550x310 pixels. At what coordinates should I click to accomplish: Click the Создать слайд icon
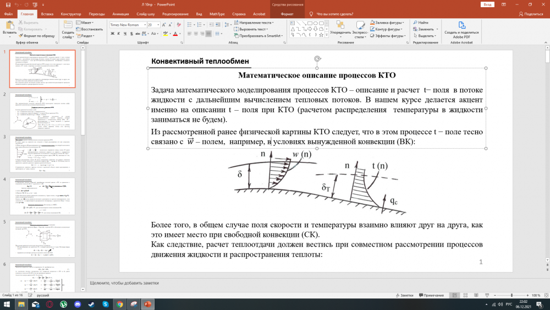pos(68,25)
